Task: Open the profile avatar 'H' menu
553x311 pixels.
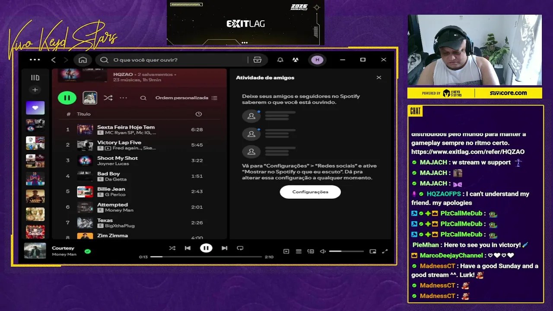Action: 318,60
